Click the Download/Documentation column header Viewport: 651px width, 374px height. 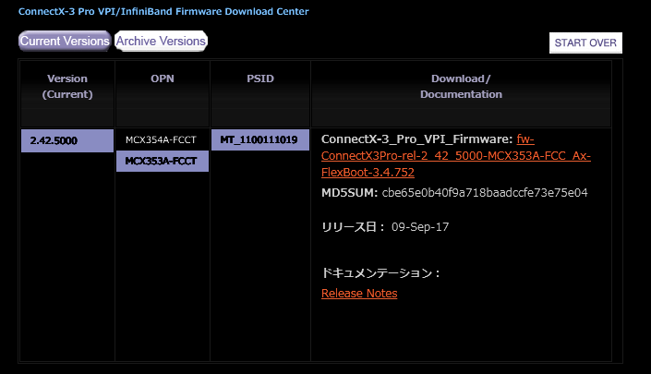click(461, 86)
